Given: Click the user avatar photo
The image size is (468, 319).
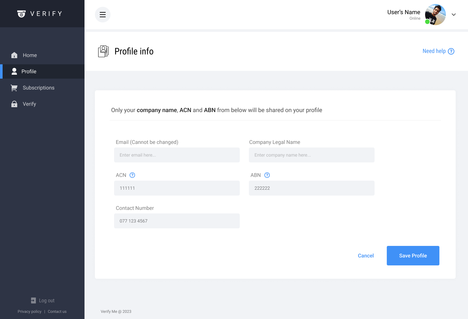Looking at the screenshot, I should pyautogui.click(x=435, y=15).
